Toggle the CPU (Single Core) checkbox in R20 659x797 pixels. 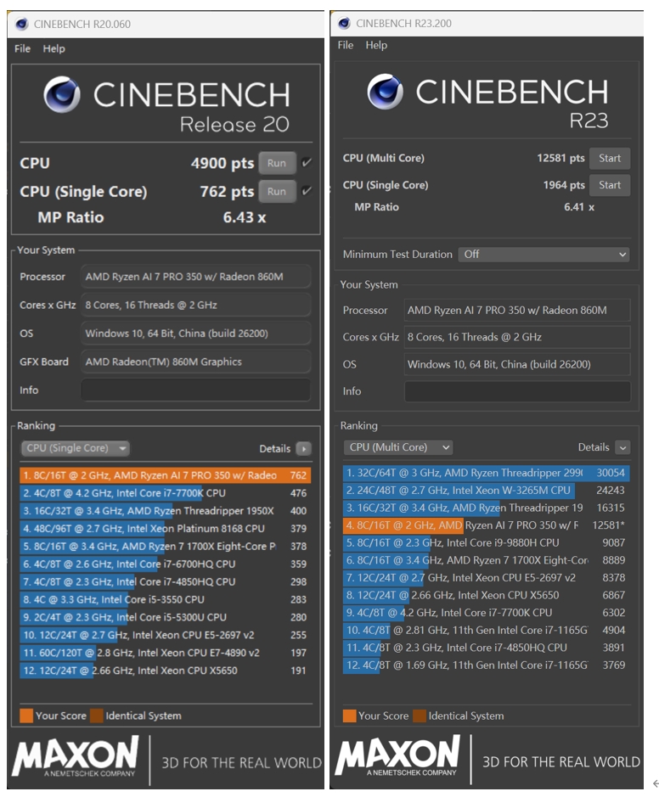(x=306, y=191)
